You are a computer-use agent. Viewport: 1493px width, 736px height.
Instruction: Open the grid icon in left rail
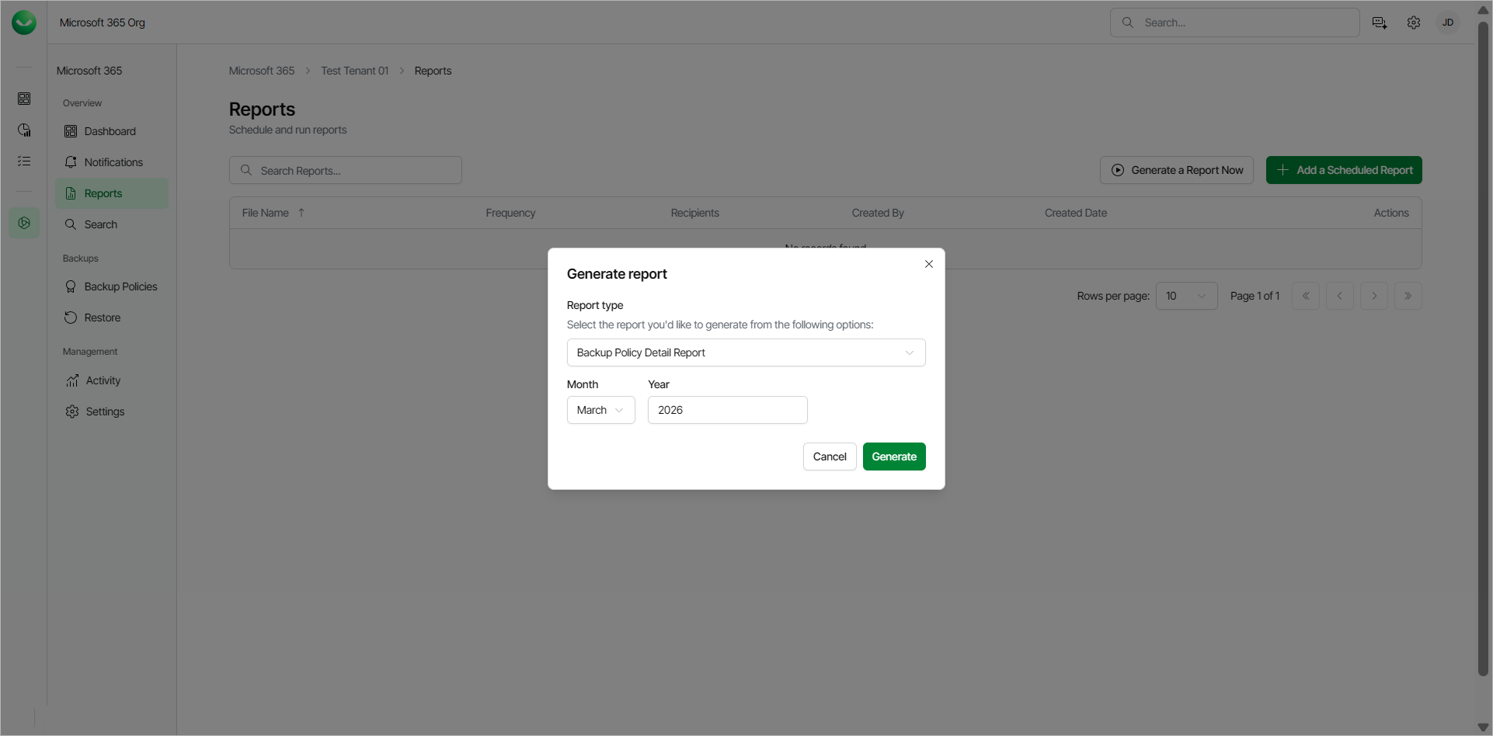(24, 99)
